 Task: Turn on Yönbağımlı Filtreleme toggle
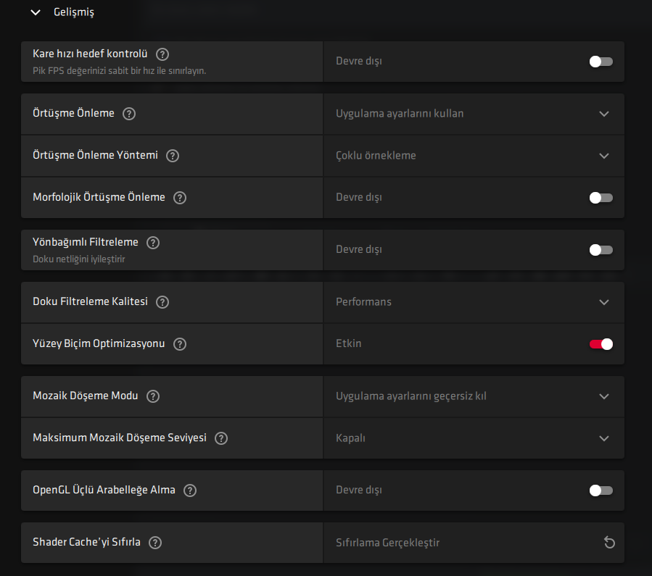pyautogui.click(x=601, y=250)
